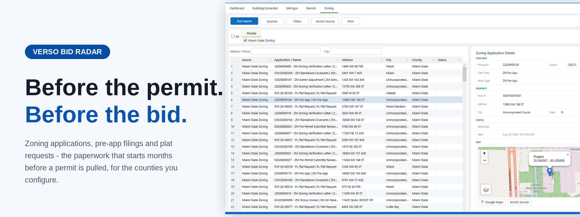
Task: Select row J2026000485 Zoning Verification Letter
Action: pyautogui.click(x=346, y=66)
